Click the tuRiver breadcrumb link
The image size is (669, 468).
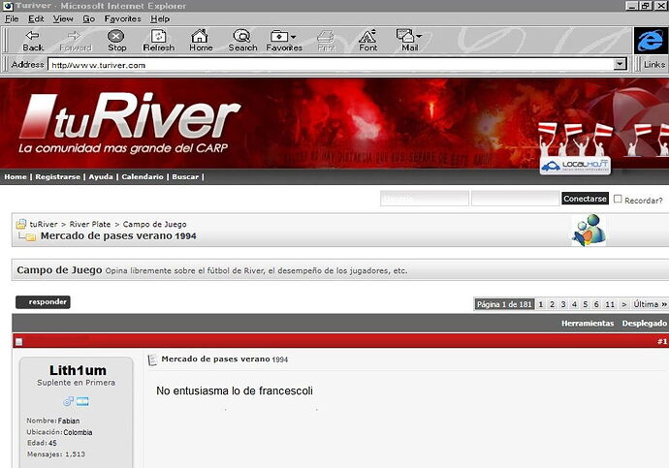pos(43,224)
